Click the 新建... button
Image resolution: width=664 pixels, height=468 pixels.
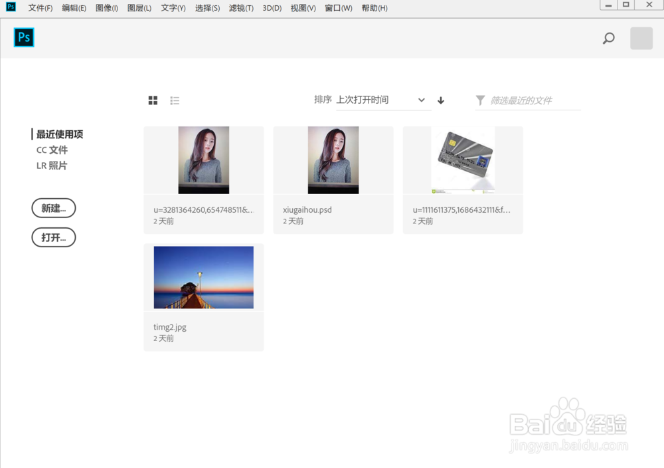pyautogui.click(x=53, y=208)
